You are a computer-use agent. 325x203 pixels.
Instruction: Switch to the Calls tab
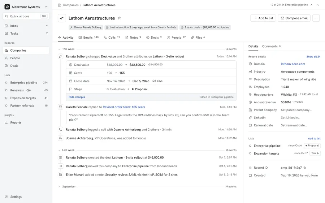[112, 38]
